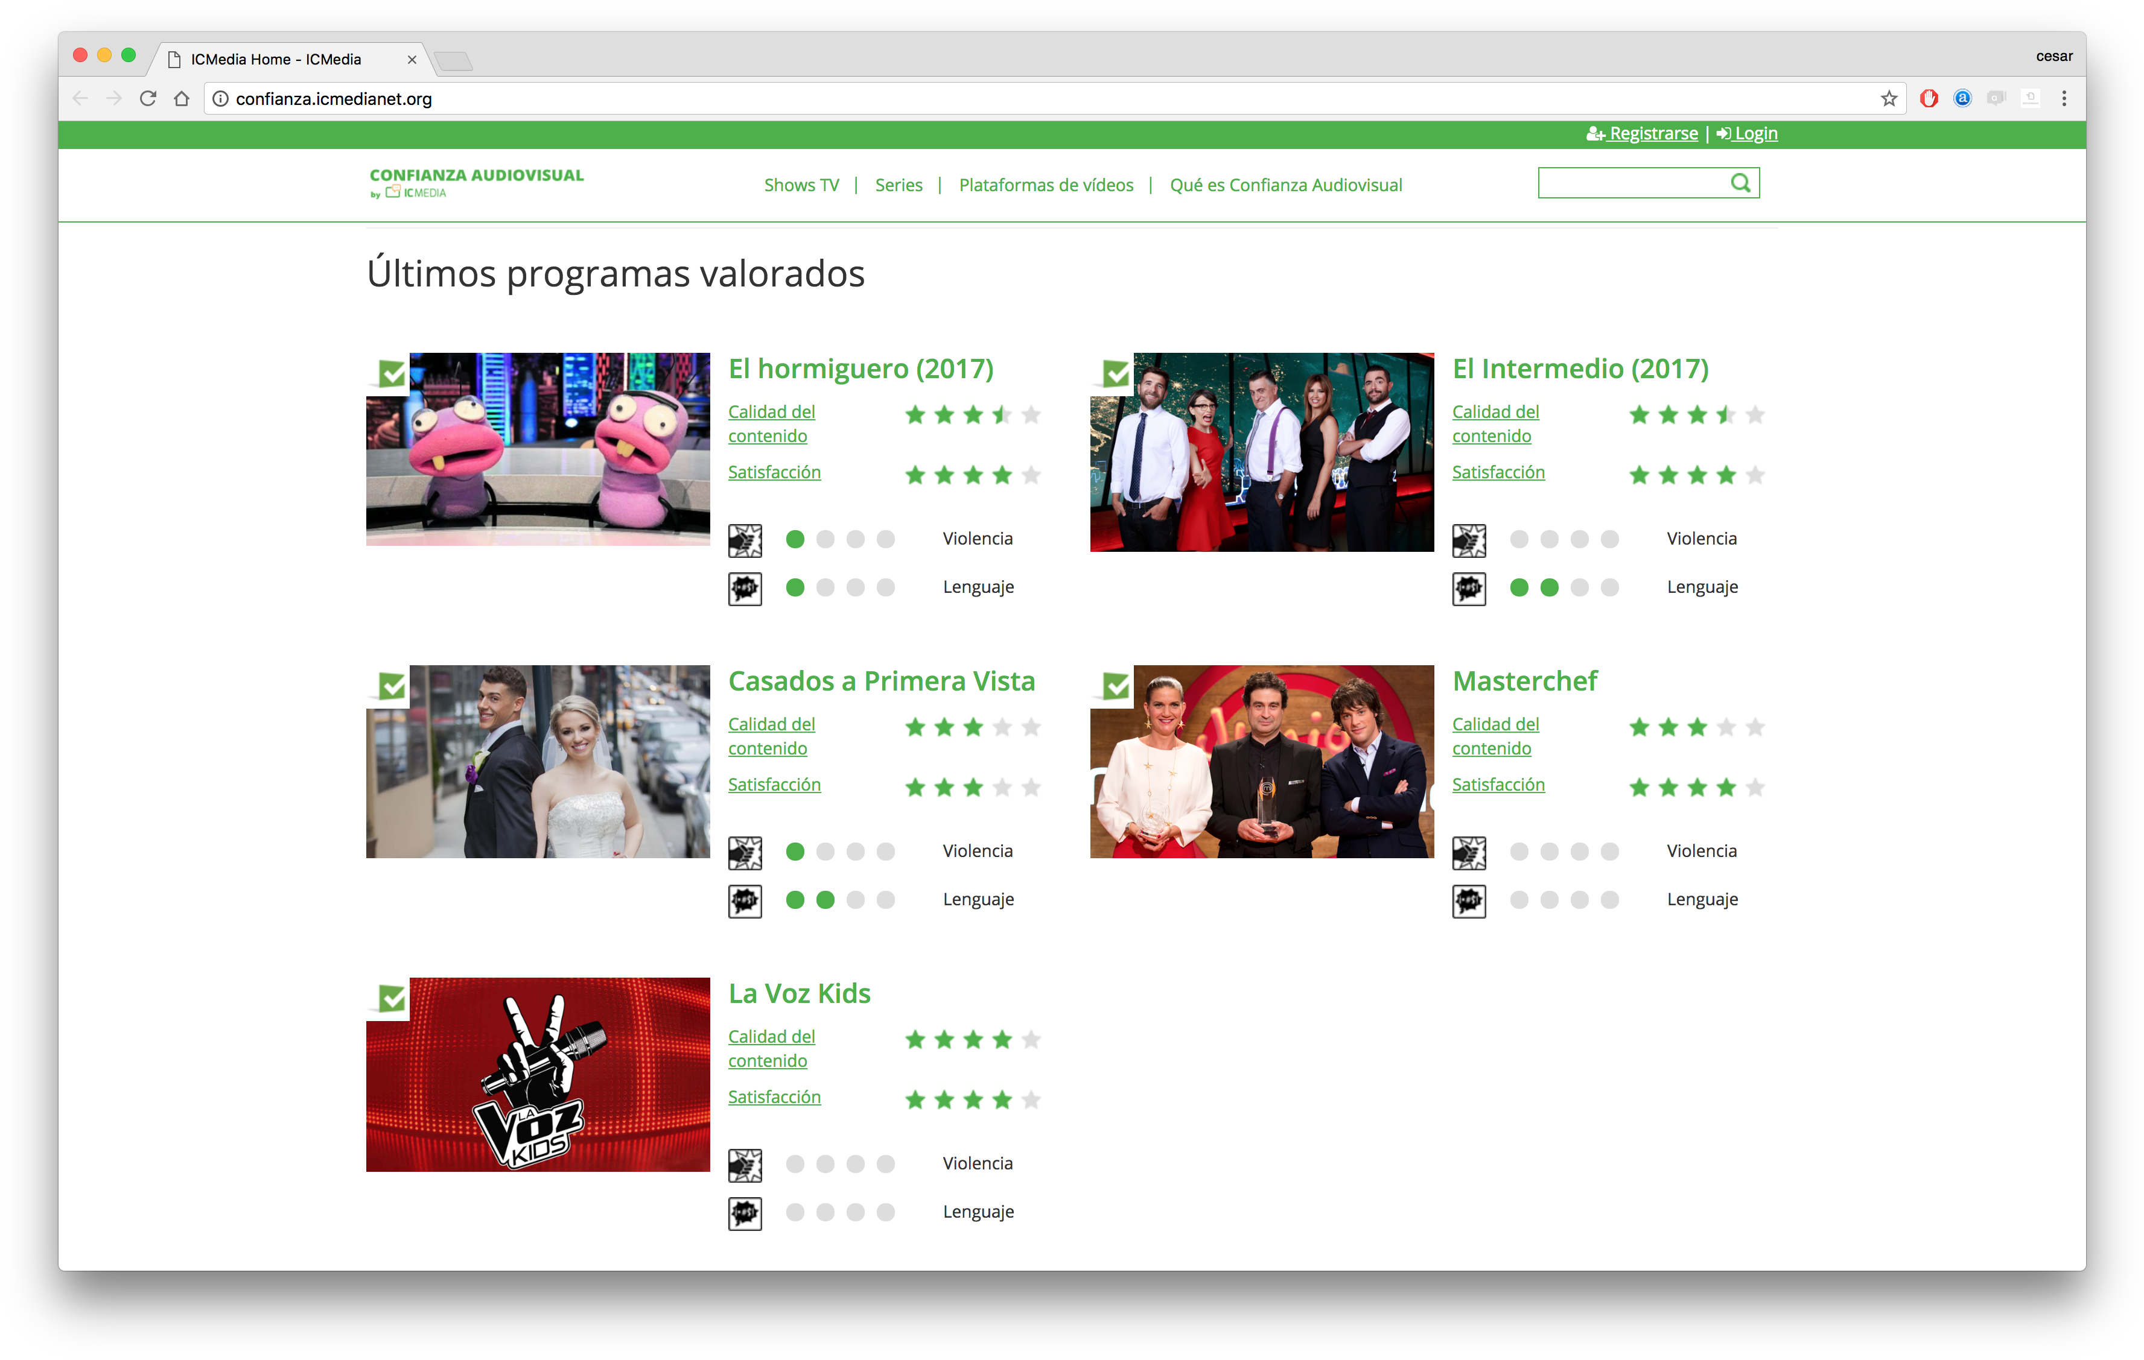Click green checkmark badge on La Voz Kids
This screenshot has height=1360, width=2144.
coord(391,999)
